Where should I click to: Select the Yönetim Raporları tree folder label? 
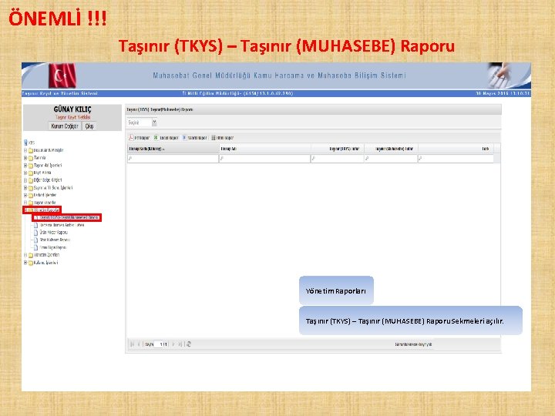(46, 210)
